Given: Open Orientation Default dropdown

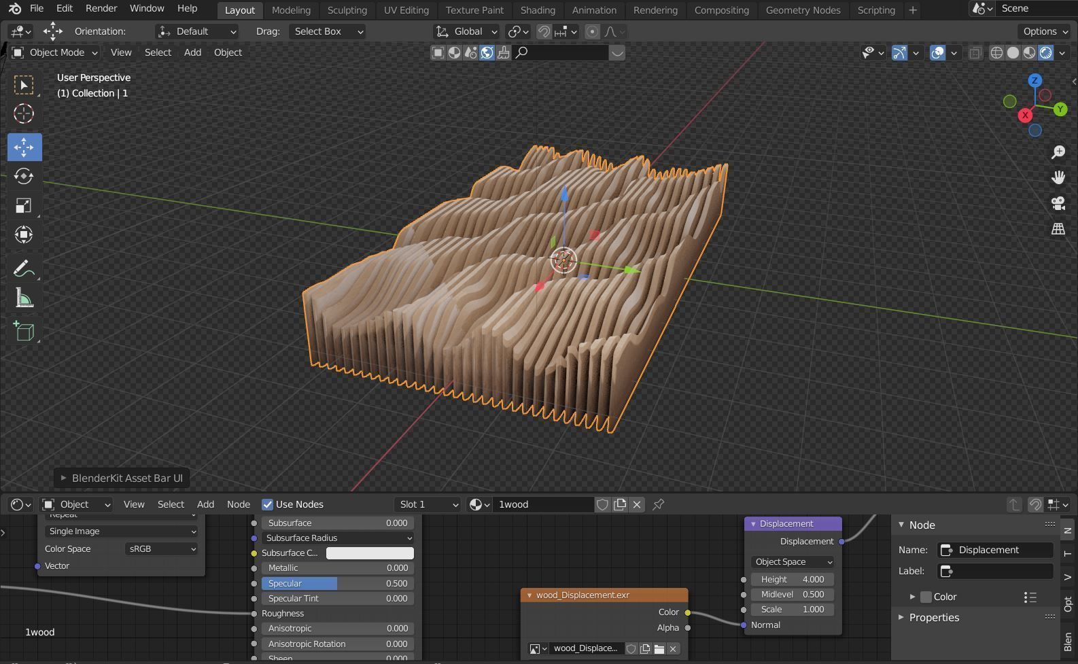Looking at the screenshot, I should point(197,31).
